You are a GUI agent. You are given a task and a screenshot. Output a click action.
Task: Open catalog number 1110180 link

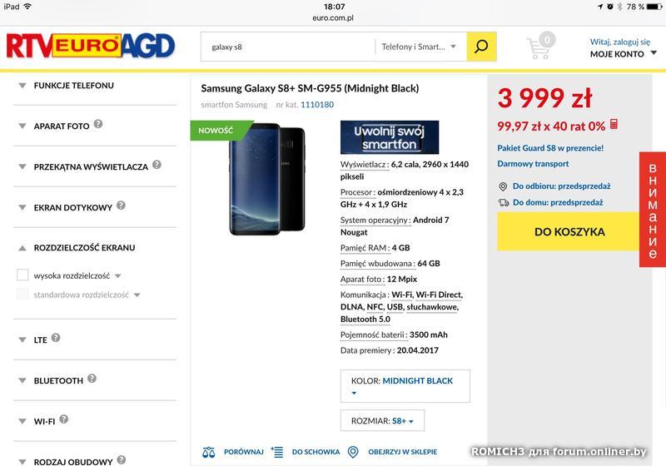pyautogui.click(x=317, y=105)
